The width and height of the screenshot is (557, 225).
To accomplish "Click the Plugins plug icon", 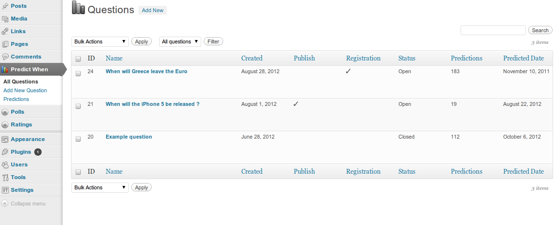I will pos(5,152).
